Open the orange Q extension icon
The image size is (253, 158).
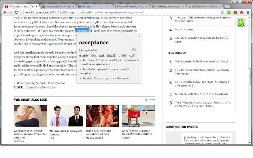[x=235, y=12]
